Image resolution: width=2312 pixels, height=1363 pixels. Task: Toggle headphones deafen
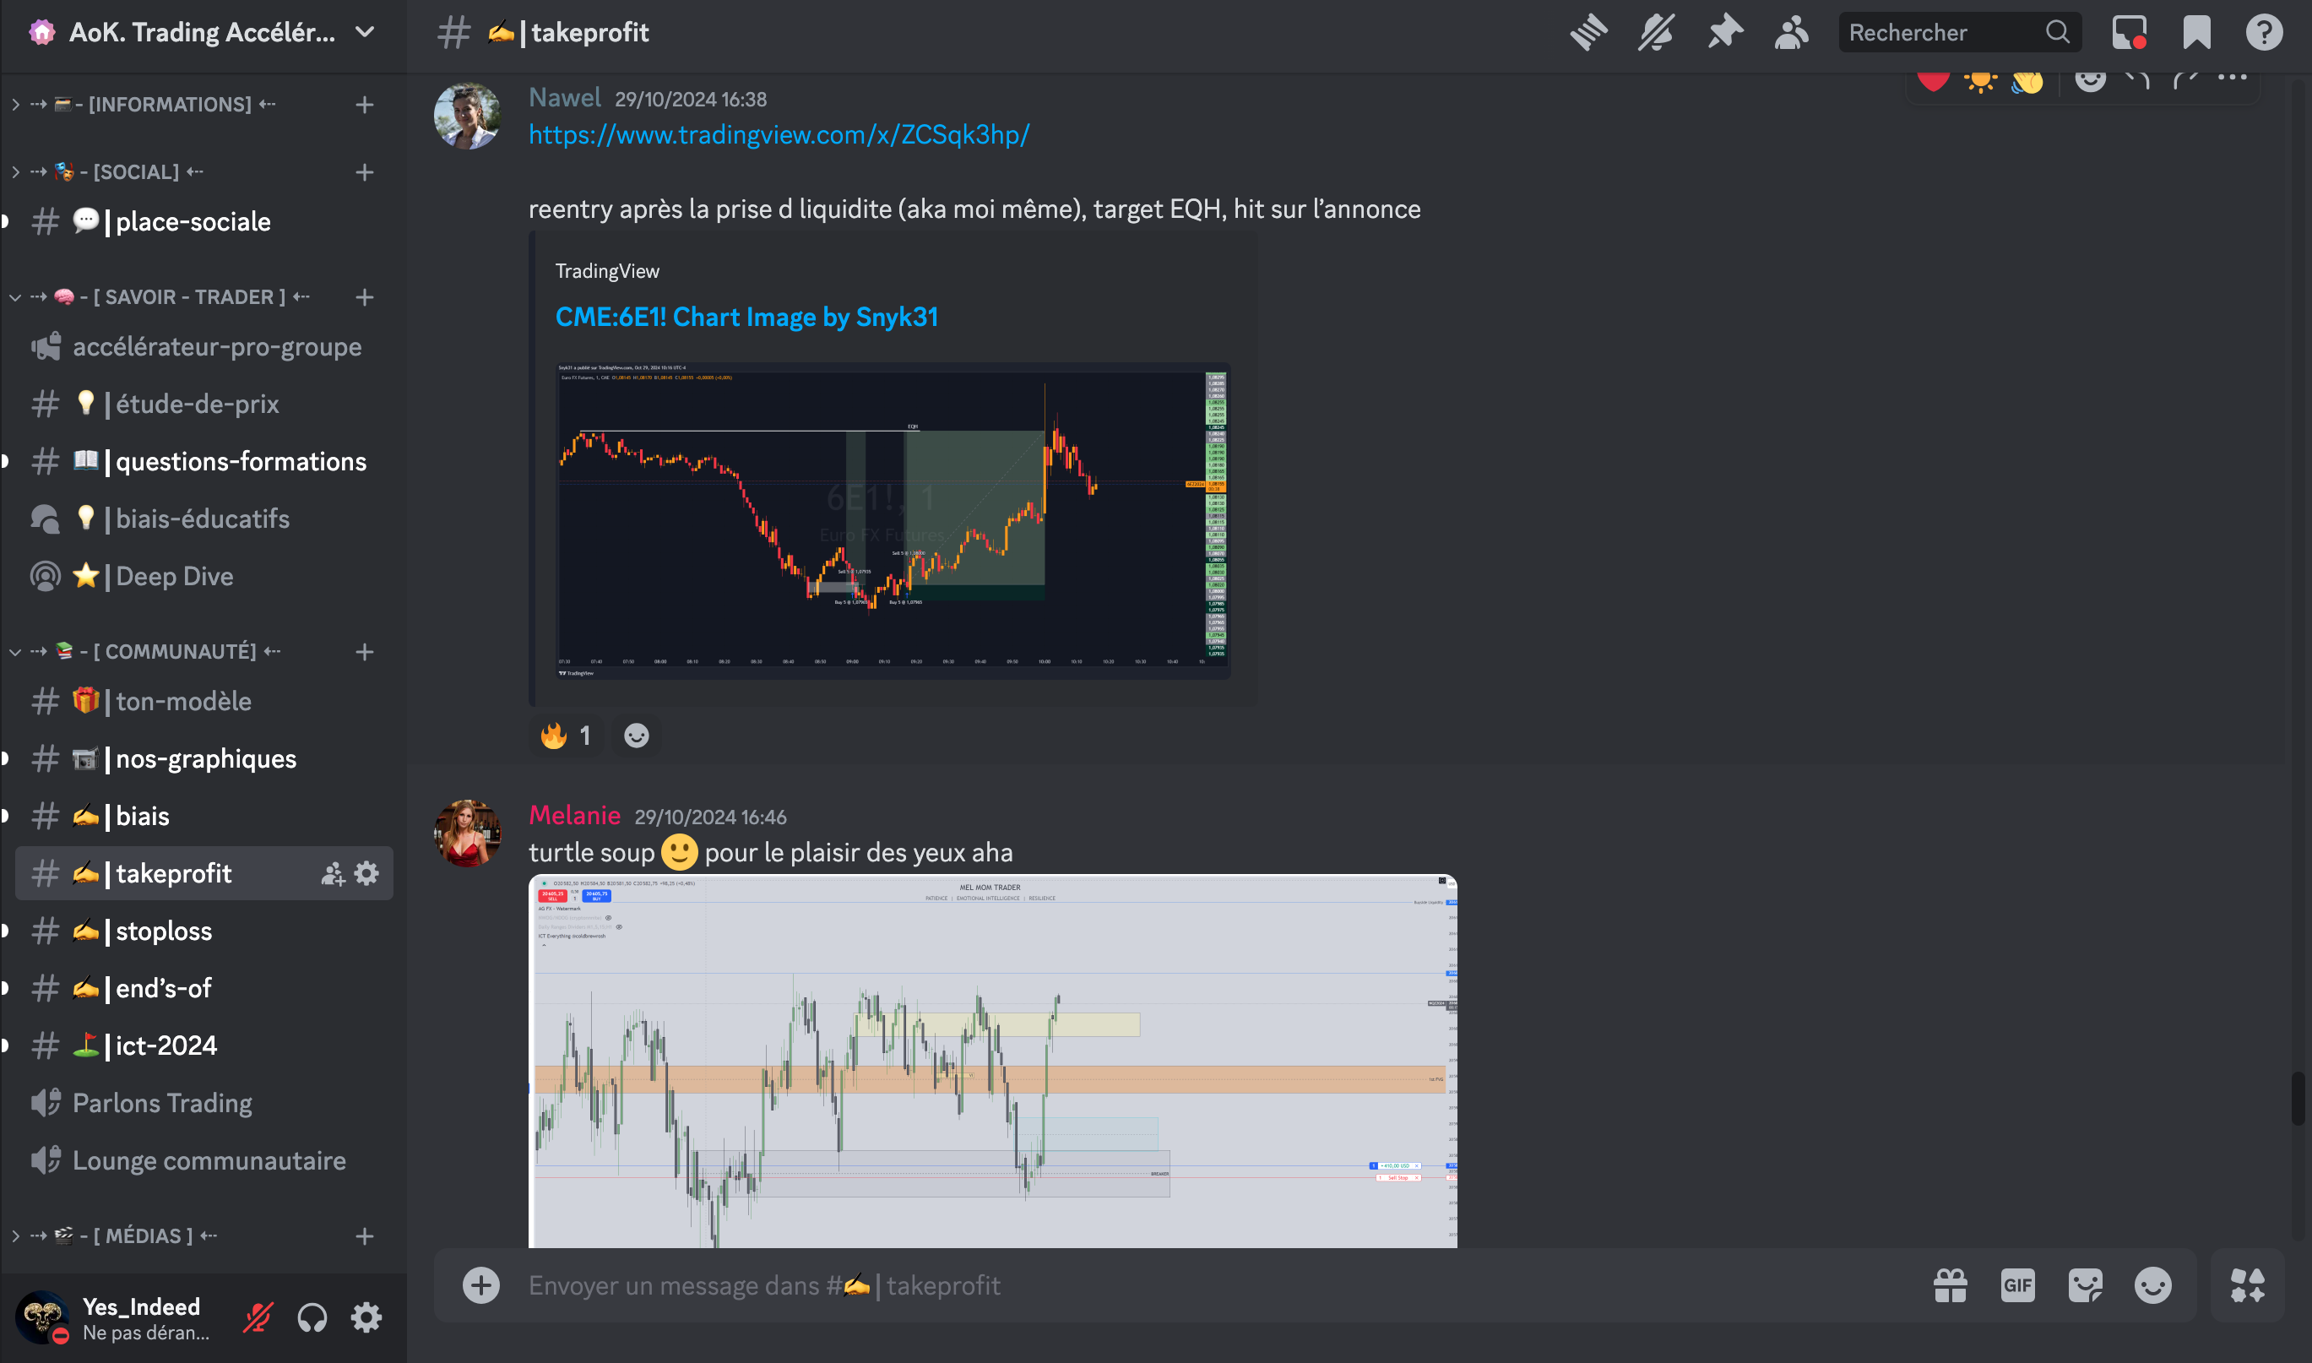pyautogui.click(x=312, y=1318)
